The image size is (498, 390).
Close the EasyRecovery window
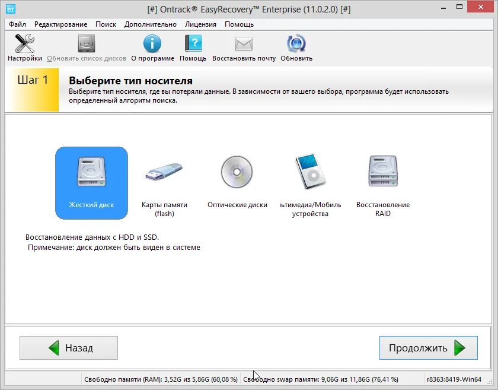coord(481,7)
